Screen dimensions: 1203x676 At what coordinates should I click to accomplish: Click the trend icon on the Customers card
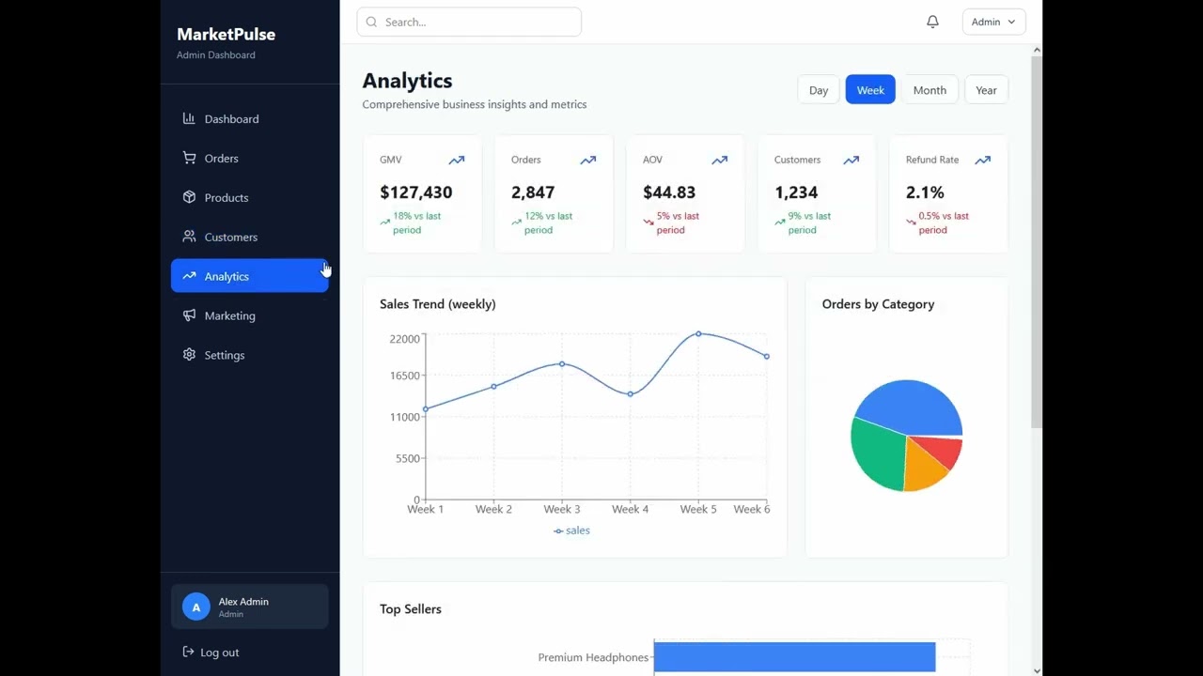click(x=851, y=161)
